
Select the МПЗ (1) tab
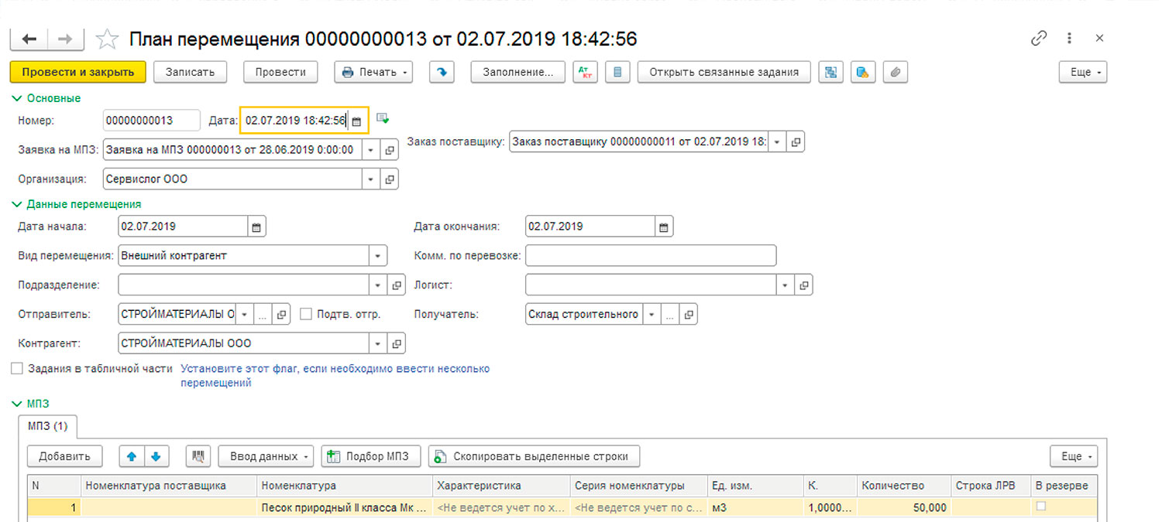point(47,426)
